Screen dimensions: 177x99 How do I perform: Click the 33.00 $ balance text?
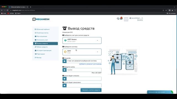pyautogui.click(x=140, y=20)
